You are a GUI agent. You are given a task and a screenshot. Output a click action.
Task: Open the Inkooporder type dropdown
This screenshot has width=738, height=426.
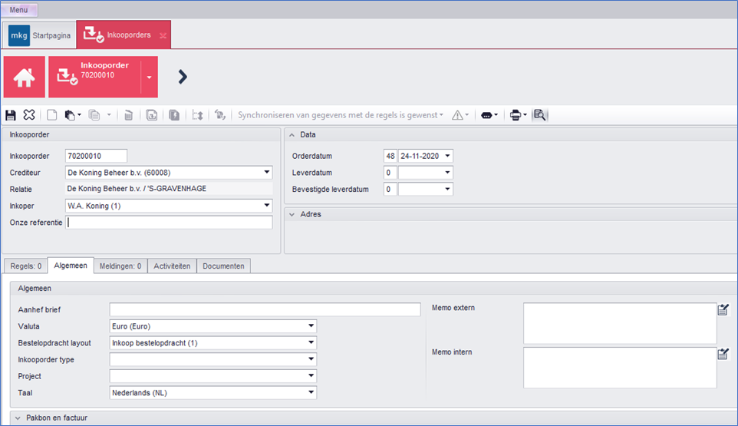pyautogui.click(x=311, y=360)
